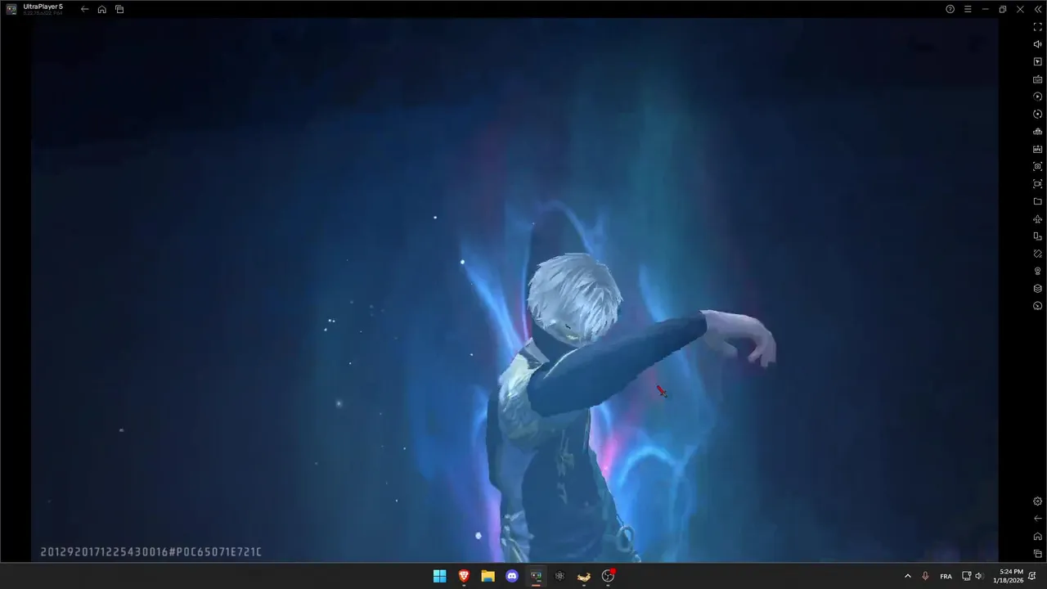The height and width of the screenshot is (589, 1047).
Task: Open the taskbar app with red badge
Action: (x=608, y=576)
